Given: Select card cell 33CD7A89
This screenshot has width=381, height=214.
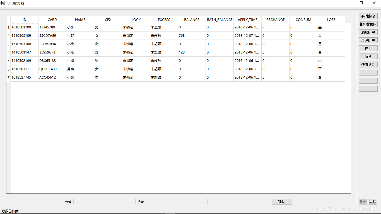Looking at the screenshot, I should click(52, 36).
